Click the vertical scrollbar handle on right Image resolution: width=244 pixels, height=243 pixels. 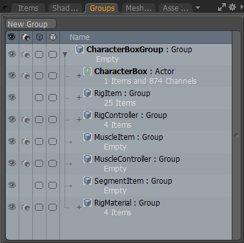236,135
